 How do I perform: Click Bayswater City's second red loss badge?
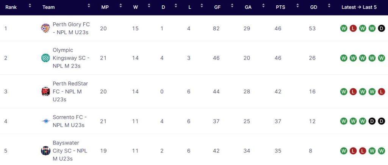363,151
